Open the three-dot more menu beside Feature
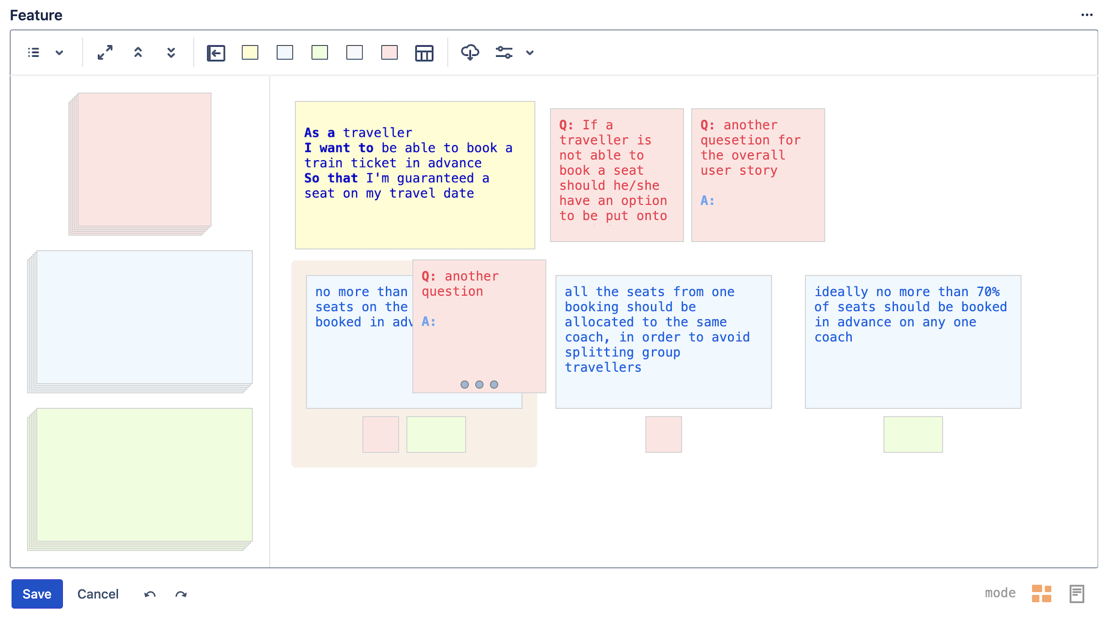Screen dimensions: 1107x619 coord(1087,15)
